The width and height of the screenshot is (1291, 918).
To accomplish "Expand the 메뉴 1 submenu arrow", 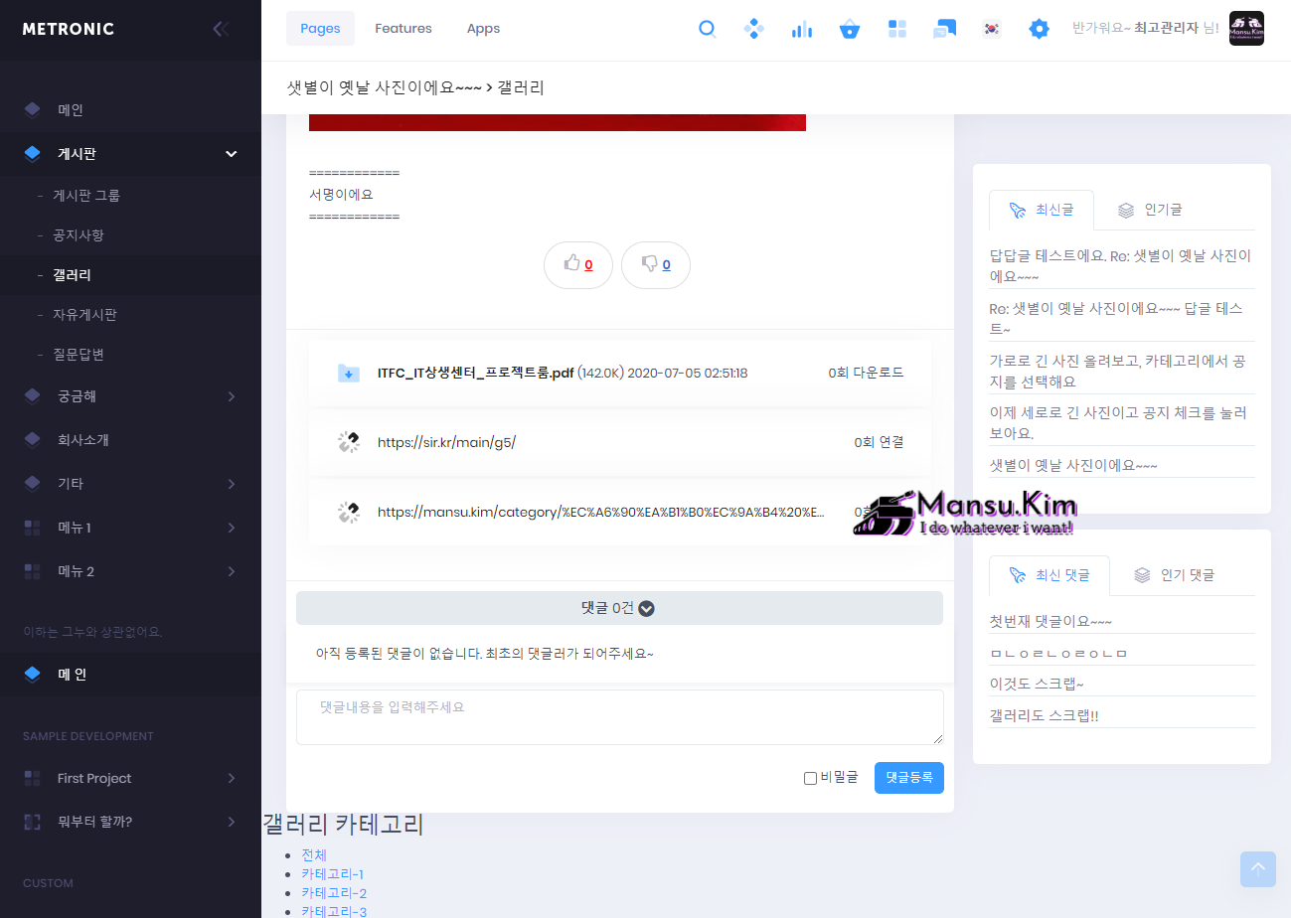I will [232, 528].
